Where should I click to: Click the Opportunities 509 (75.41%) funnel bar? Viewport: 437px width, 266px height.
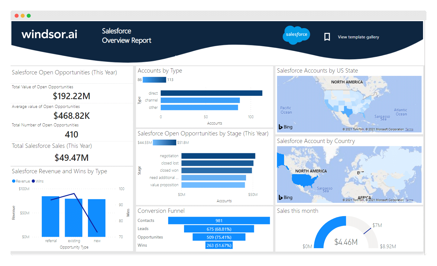tap(219, 237)
